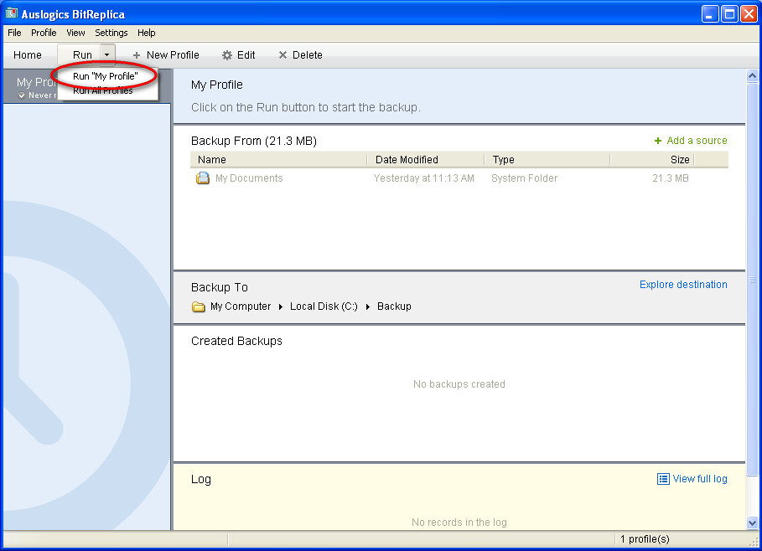Click the '1 profile(s)' status bar text
Viewport: 762px width, 551px height.
[x=645, y=539]
